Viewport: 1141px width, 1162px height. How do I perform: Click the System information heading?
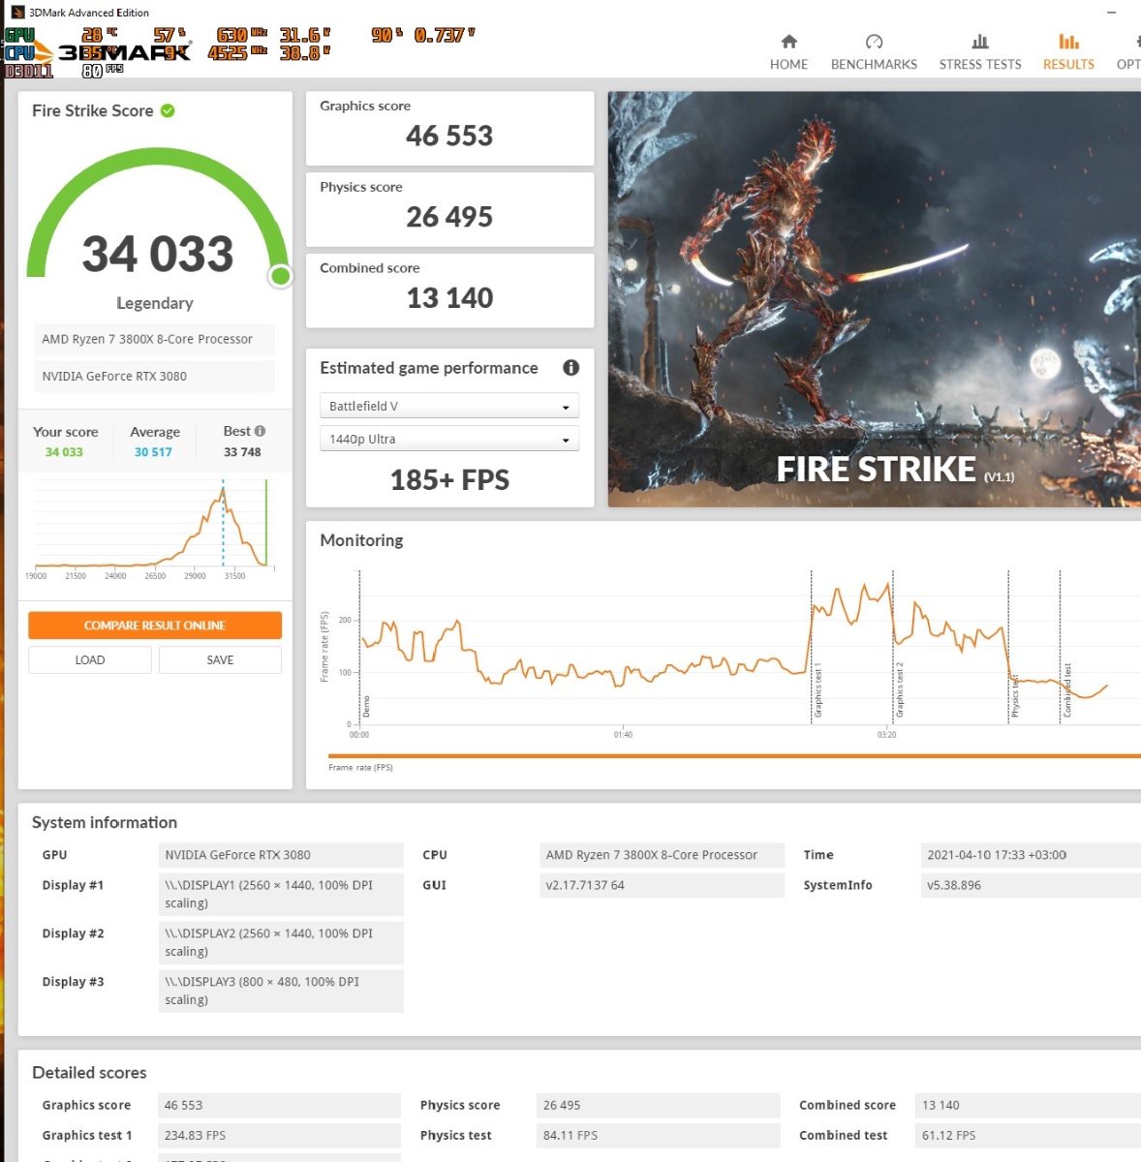[x=105, y=823]
